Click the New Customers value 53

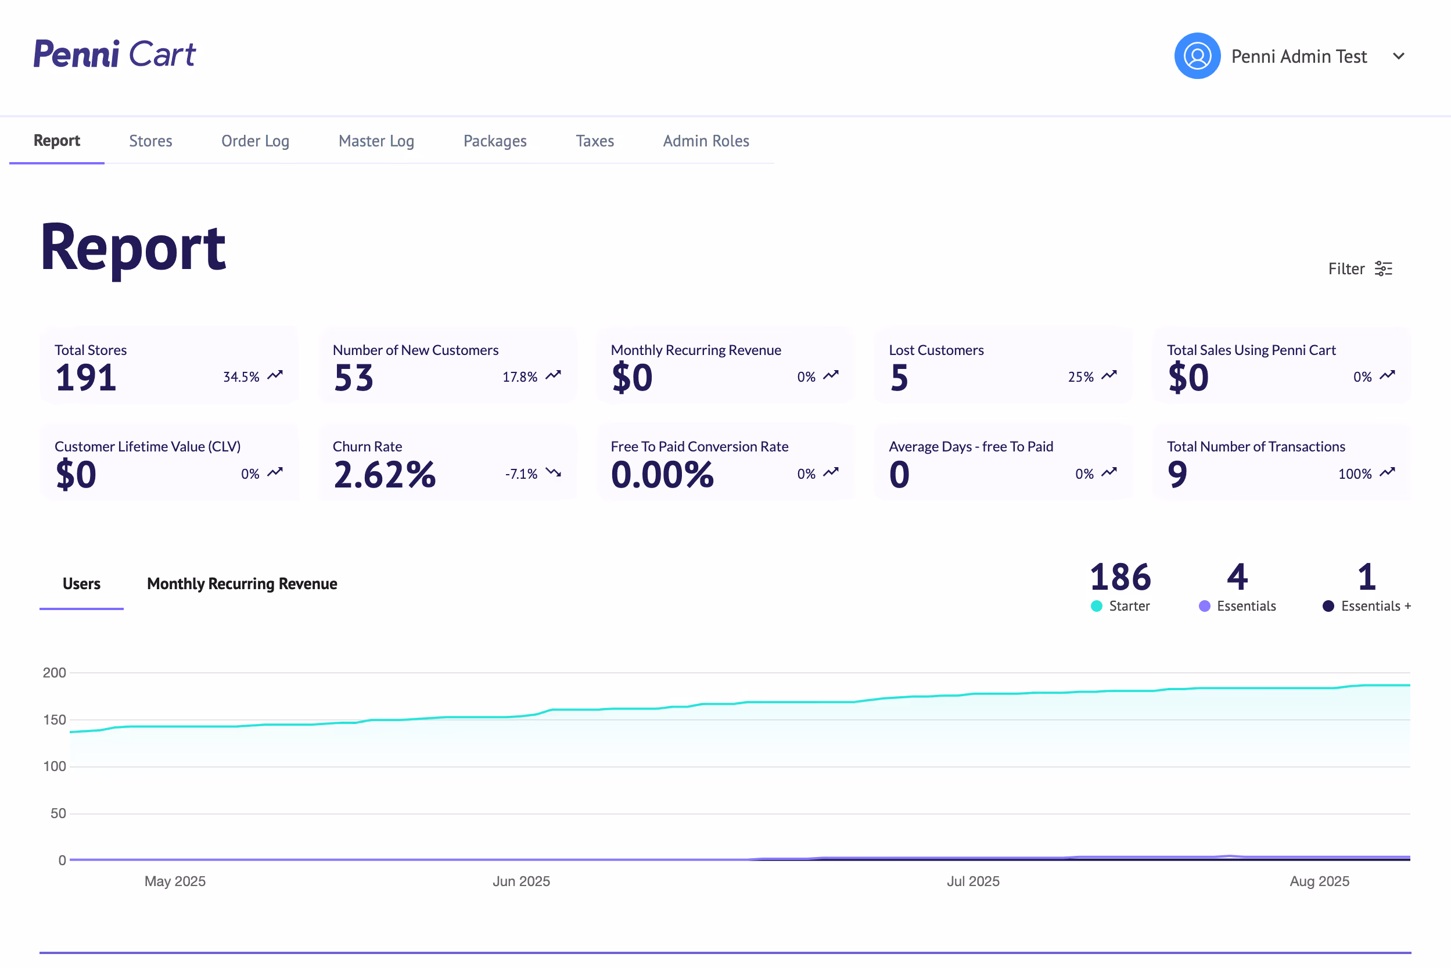[354, 378]
